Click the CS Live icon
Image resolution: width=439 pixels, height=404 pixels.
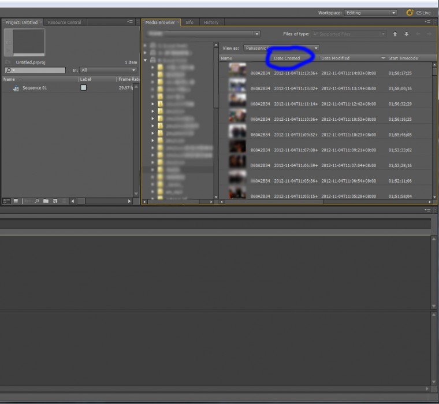410,12
